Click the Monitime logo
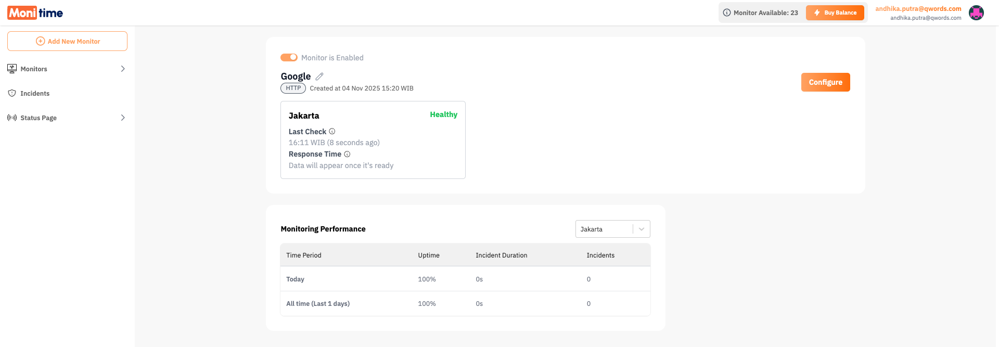 pos(35,13)
